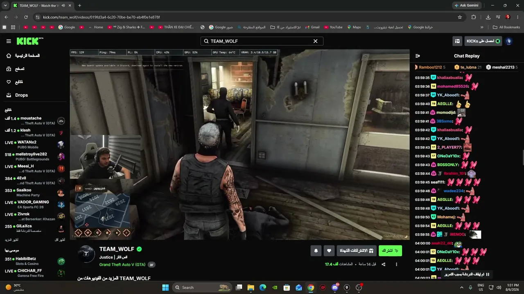This screenshot has width=524, height=294.
Task: Open the Grand Theft Auto V category link
Action: click(122, 265)
